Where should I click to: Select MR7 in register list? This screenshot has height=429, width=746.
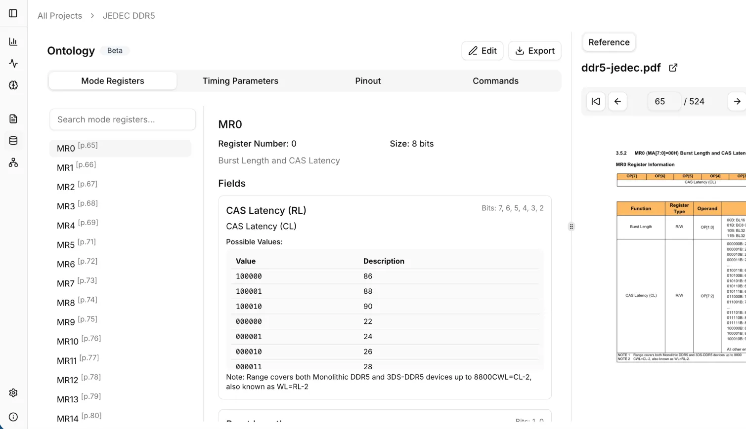(x=120, y=283)
